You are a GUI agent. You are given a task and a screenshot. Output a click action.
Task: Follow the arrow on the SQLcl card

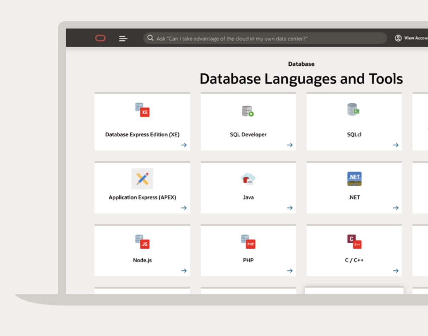pos(396,145)
